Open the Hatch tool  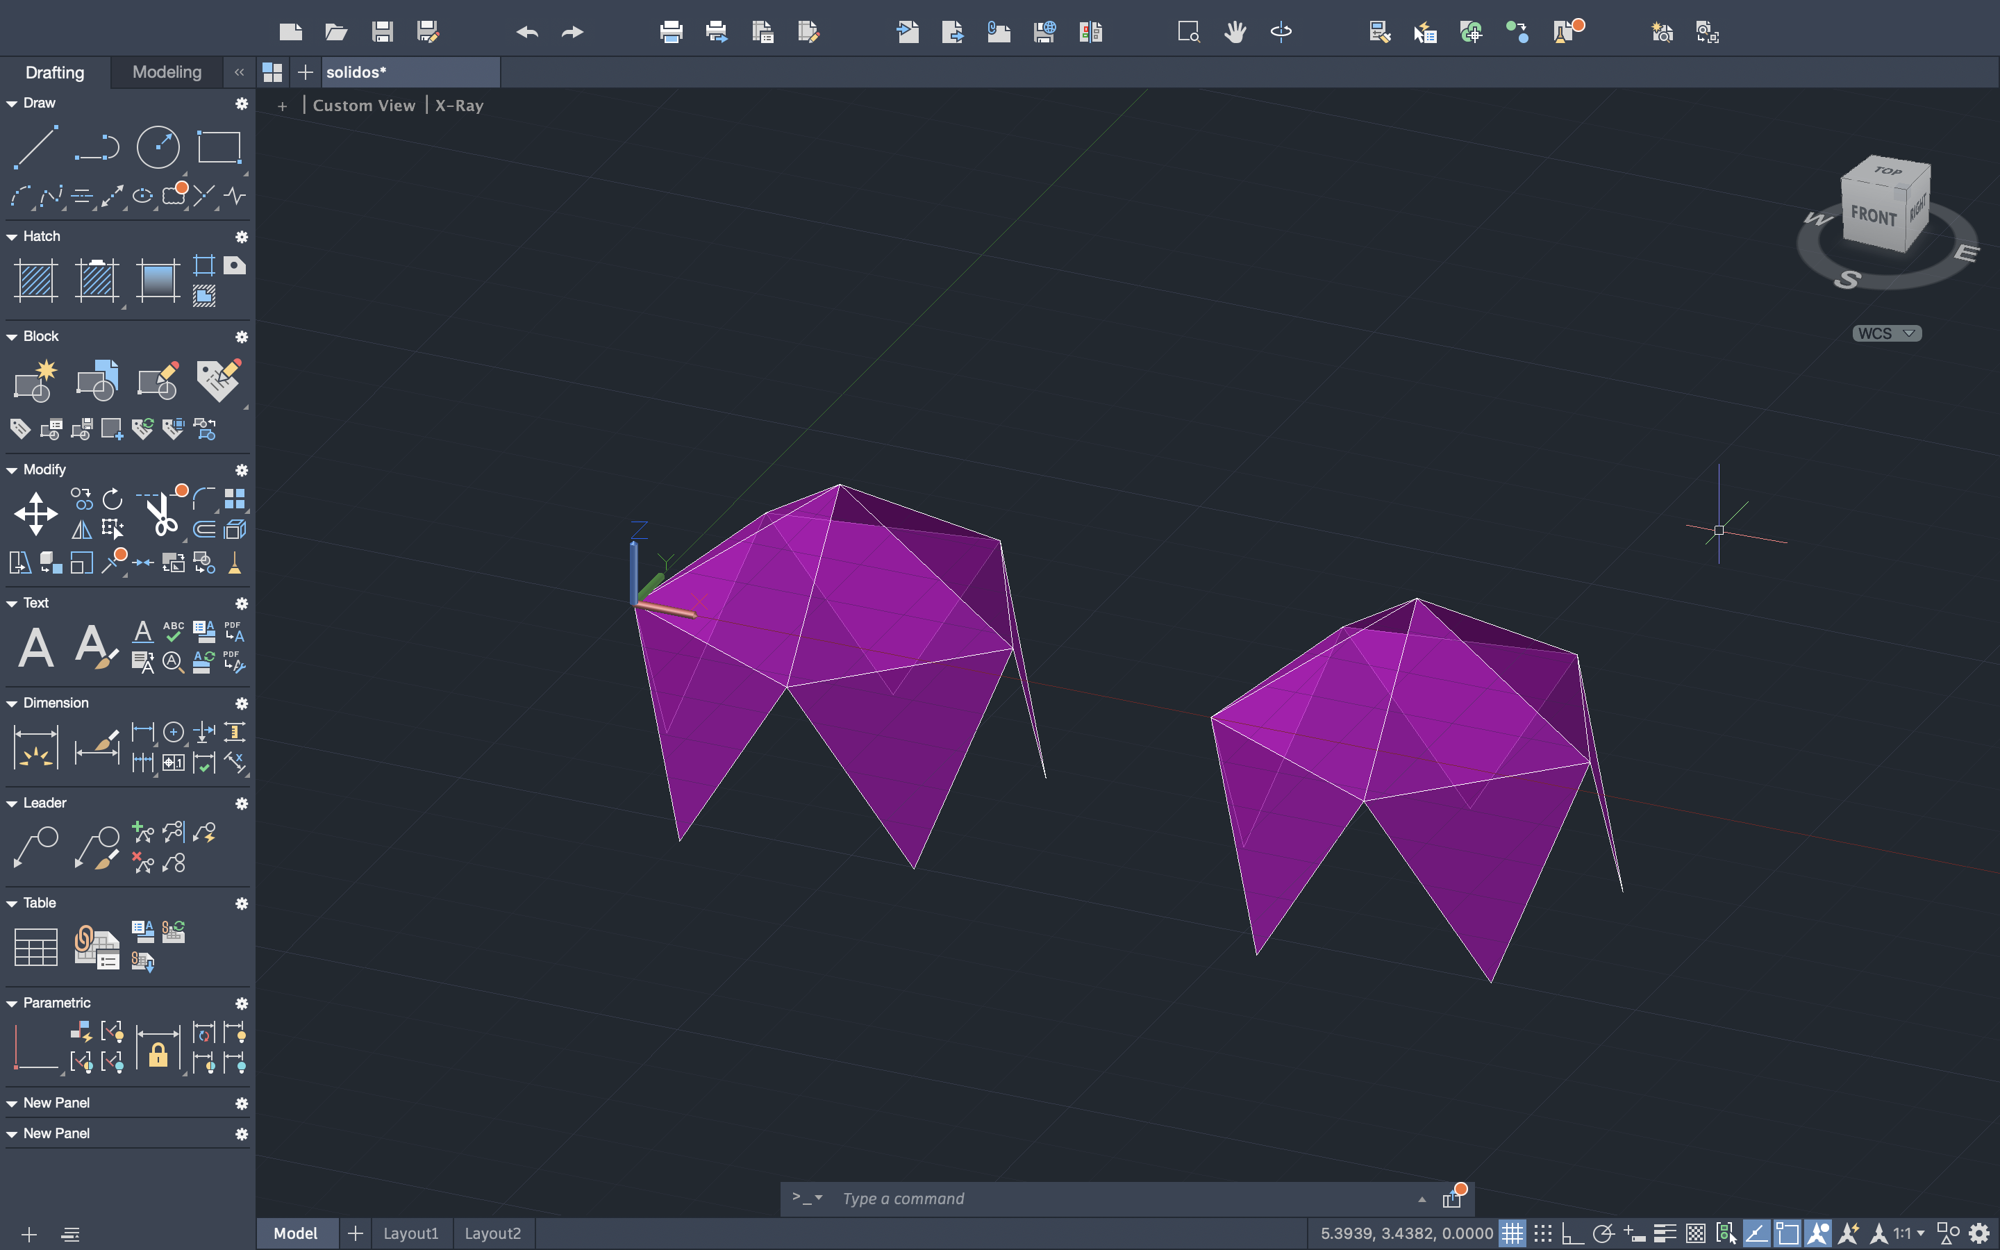[36, 281]
